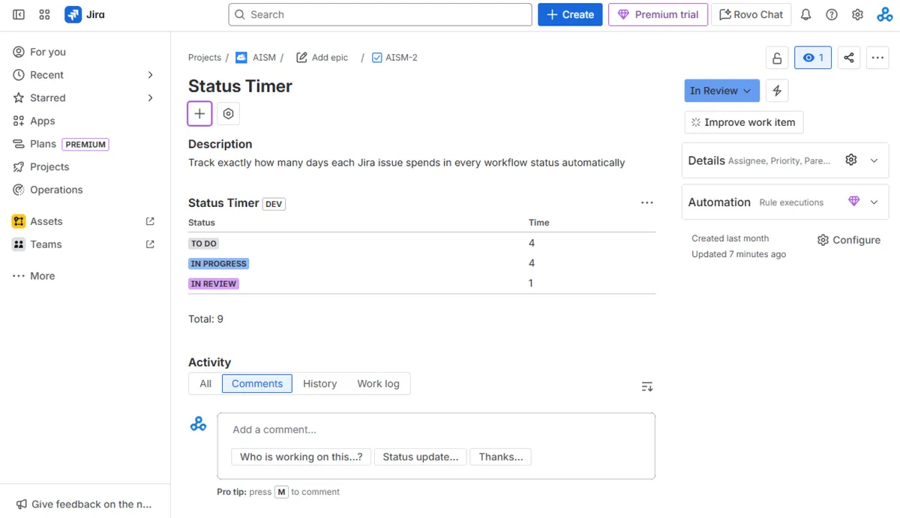Open the In Review status dropdown

[x=721, y=91]
